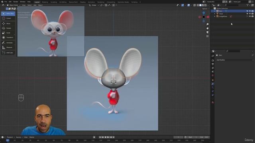Click the red X axis gizmo handle
Viewport: 255px width, 143px height.
point(208,17)
